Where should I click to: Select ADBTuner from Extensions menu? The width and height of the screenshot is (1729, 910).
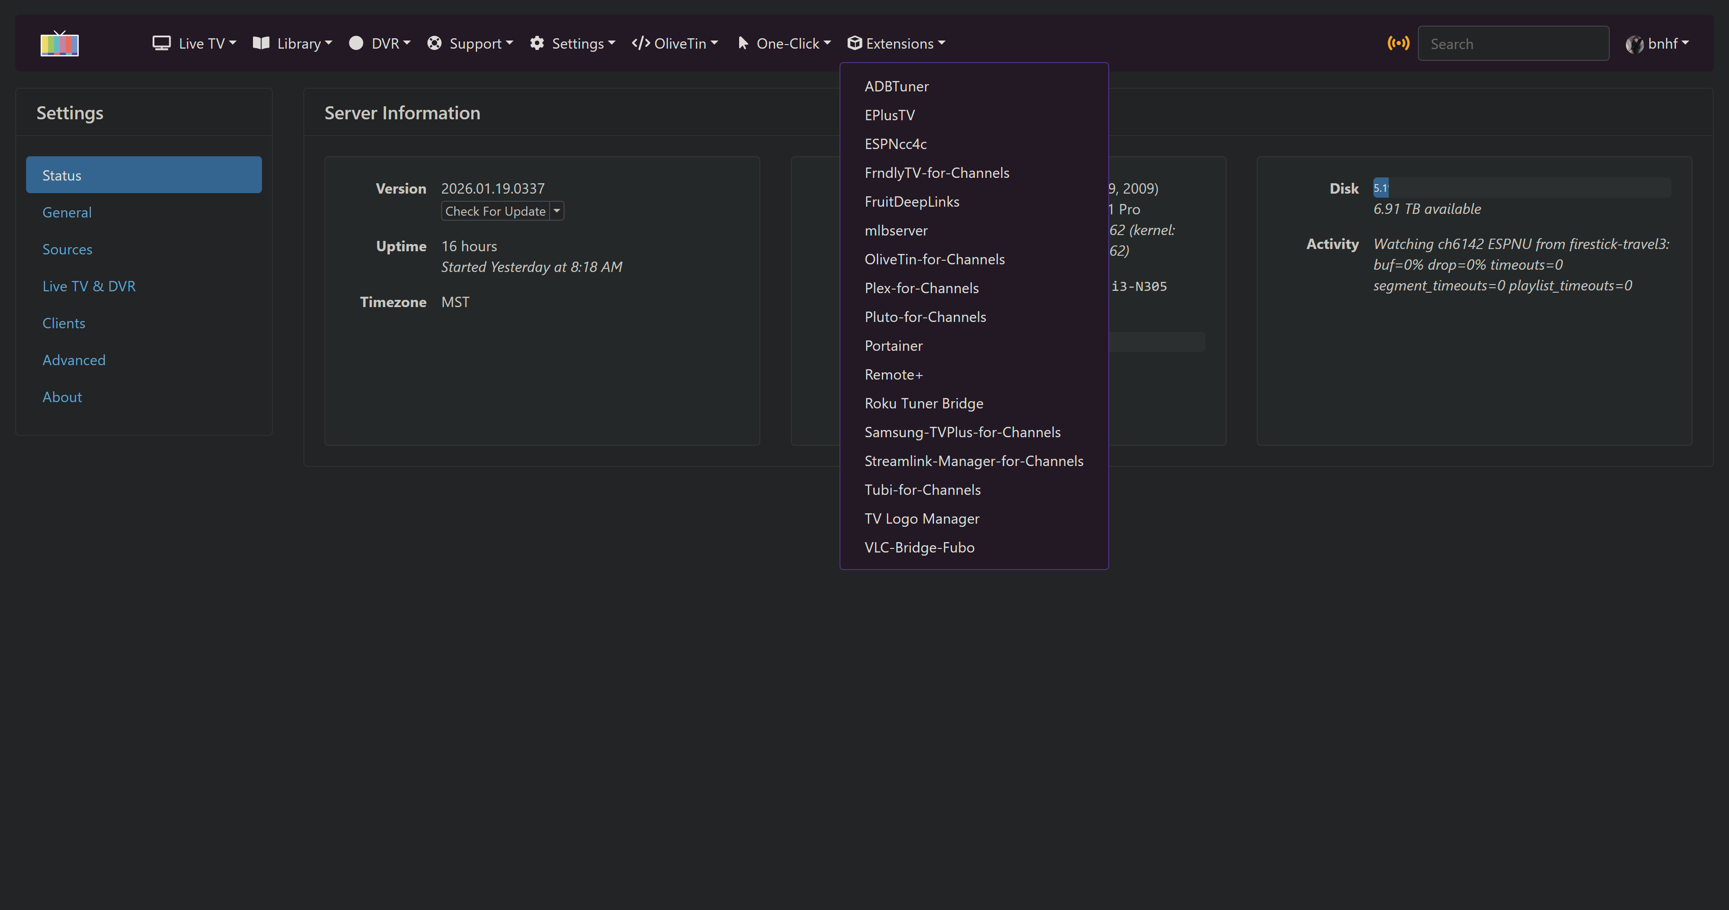896,86
